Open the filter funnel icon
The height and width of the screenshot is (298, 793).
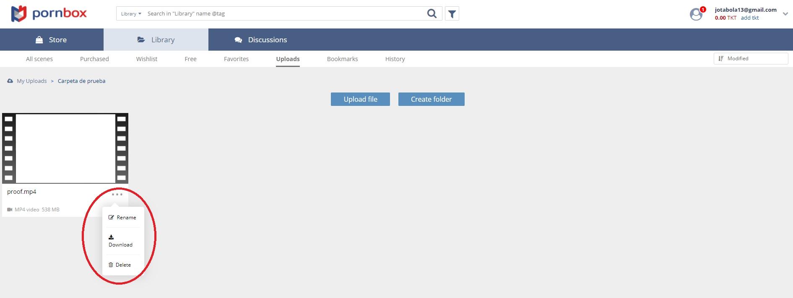[452, 14]
